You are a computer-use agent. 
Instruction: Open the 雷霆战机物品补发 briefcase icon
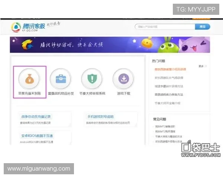(61, 79)
